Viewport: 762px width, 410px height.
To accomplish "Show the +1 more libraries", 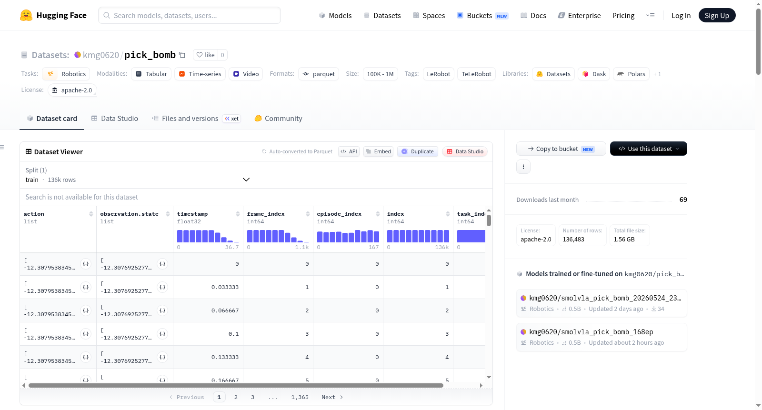I will click(657, 74).
